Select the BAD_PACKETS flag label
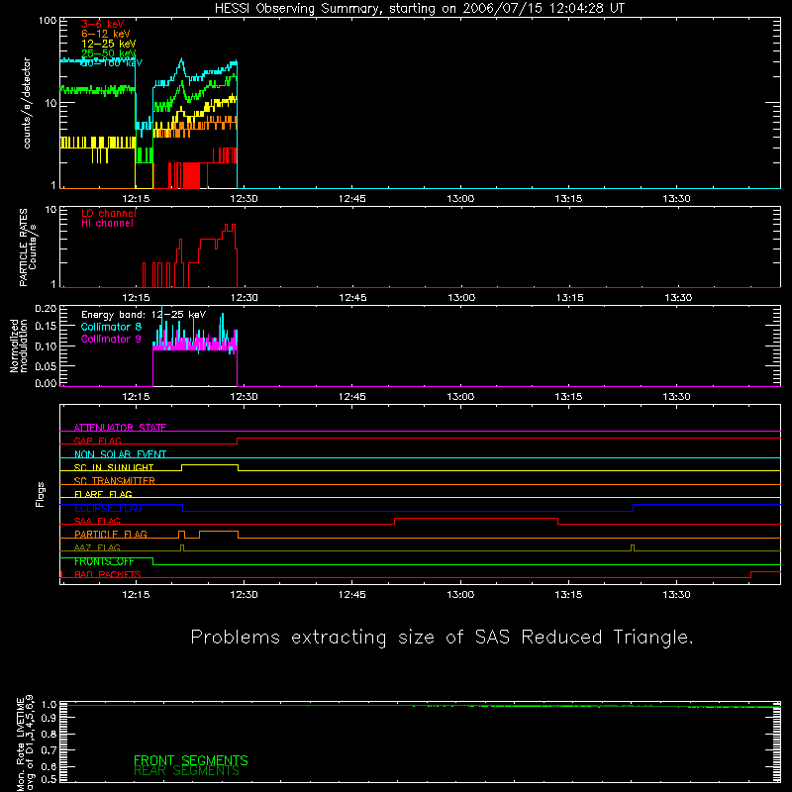The width and height of the screenshot is (792, 792). pyautogui.click(x=108, y=574)
